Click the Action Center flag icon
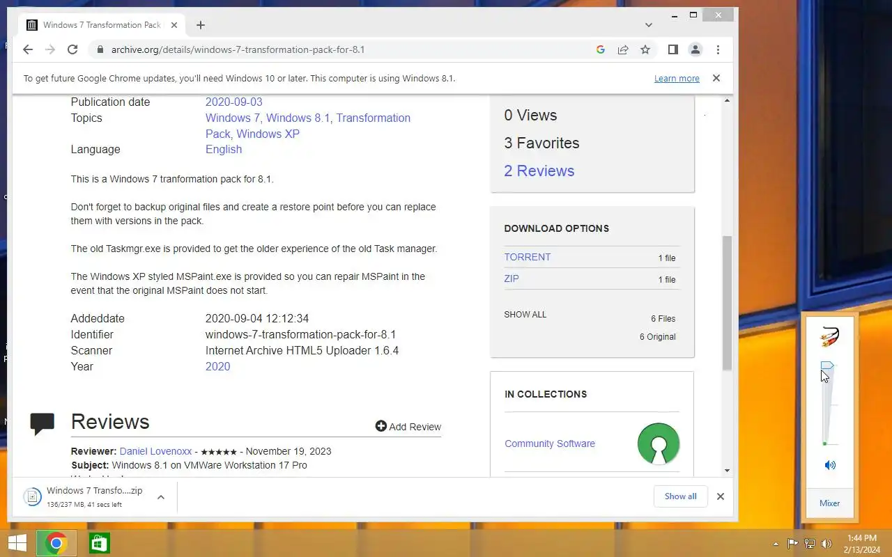Viewport: 892px width, 557px height. pyautogui.click(x=792, y=544)
